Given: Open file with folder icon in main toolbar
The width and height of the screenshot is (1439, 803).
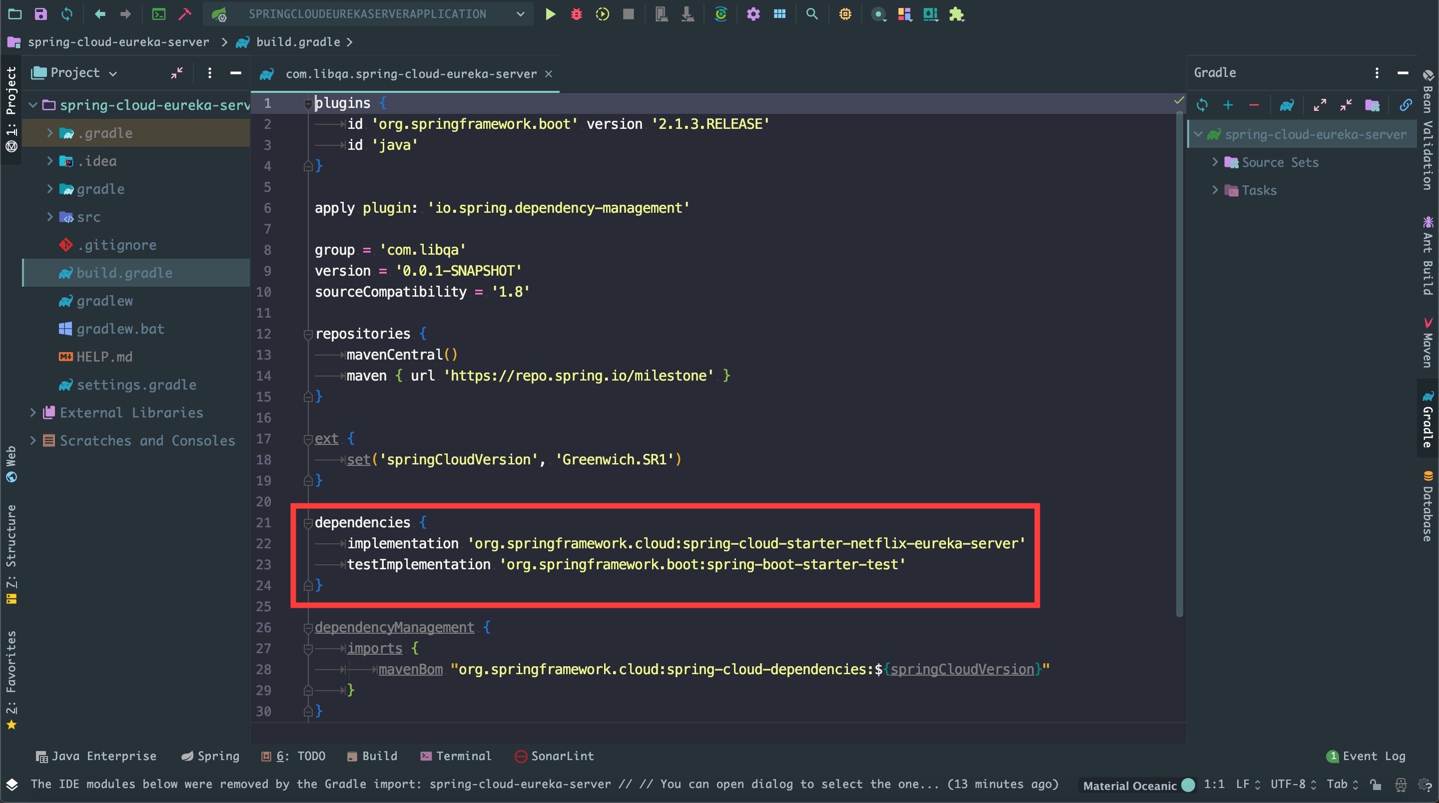Looking at the screenshot, I should (x=15, y=14).
